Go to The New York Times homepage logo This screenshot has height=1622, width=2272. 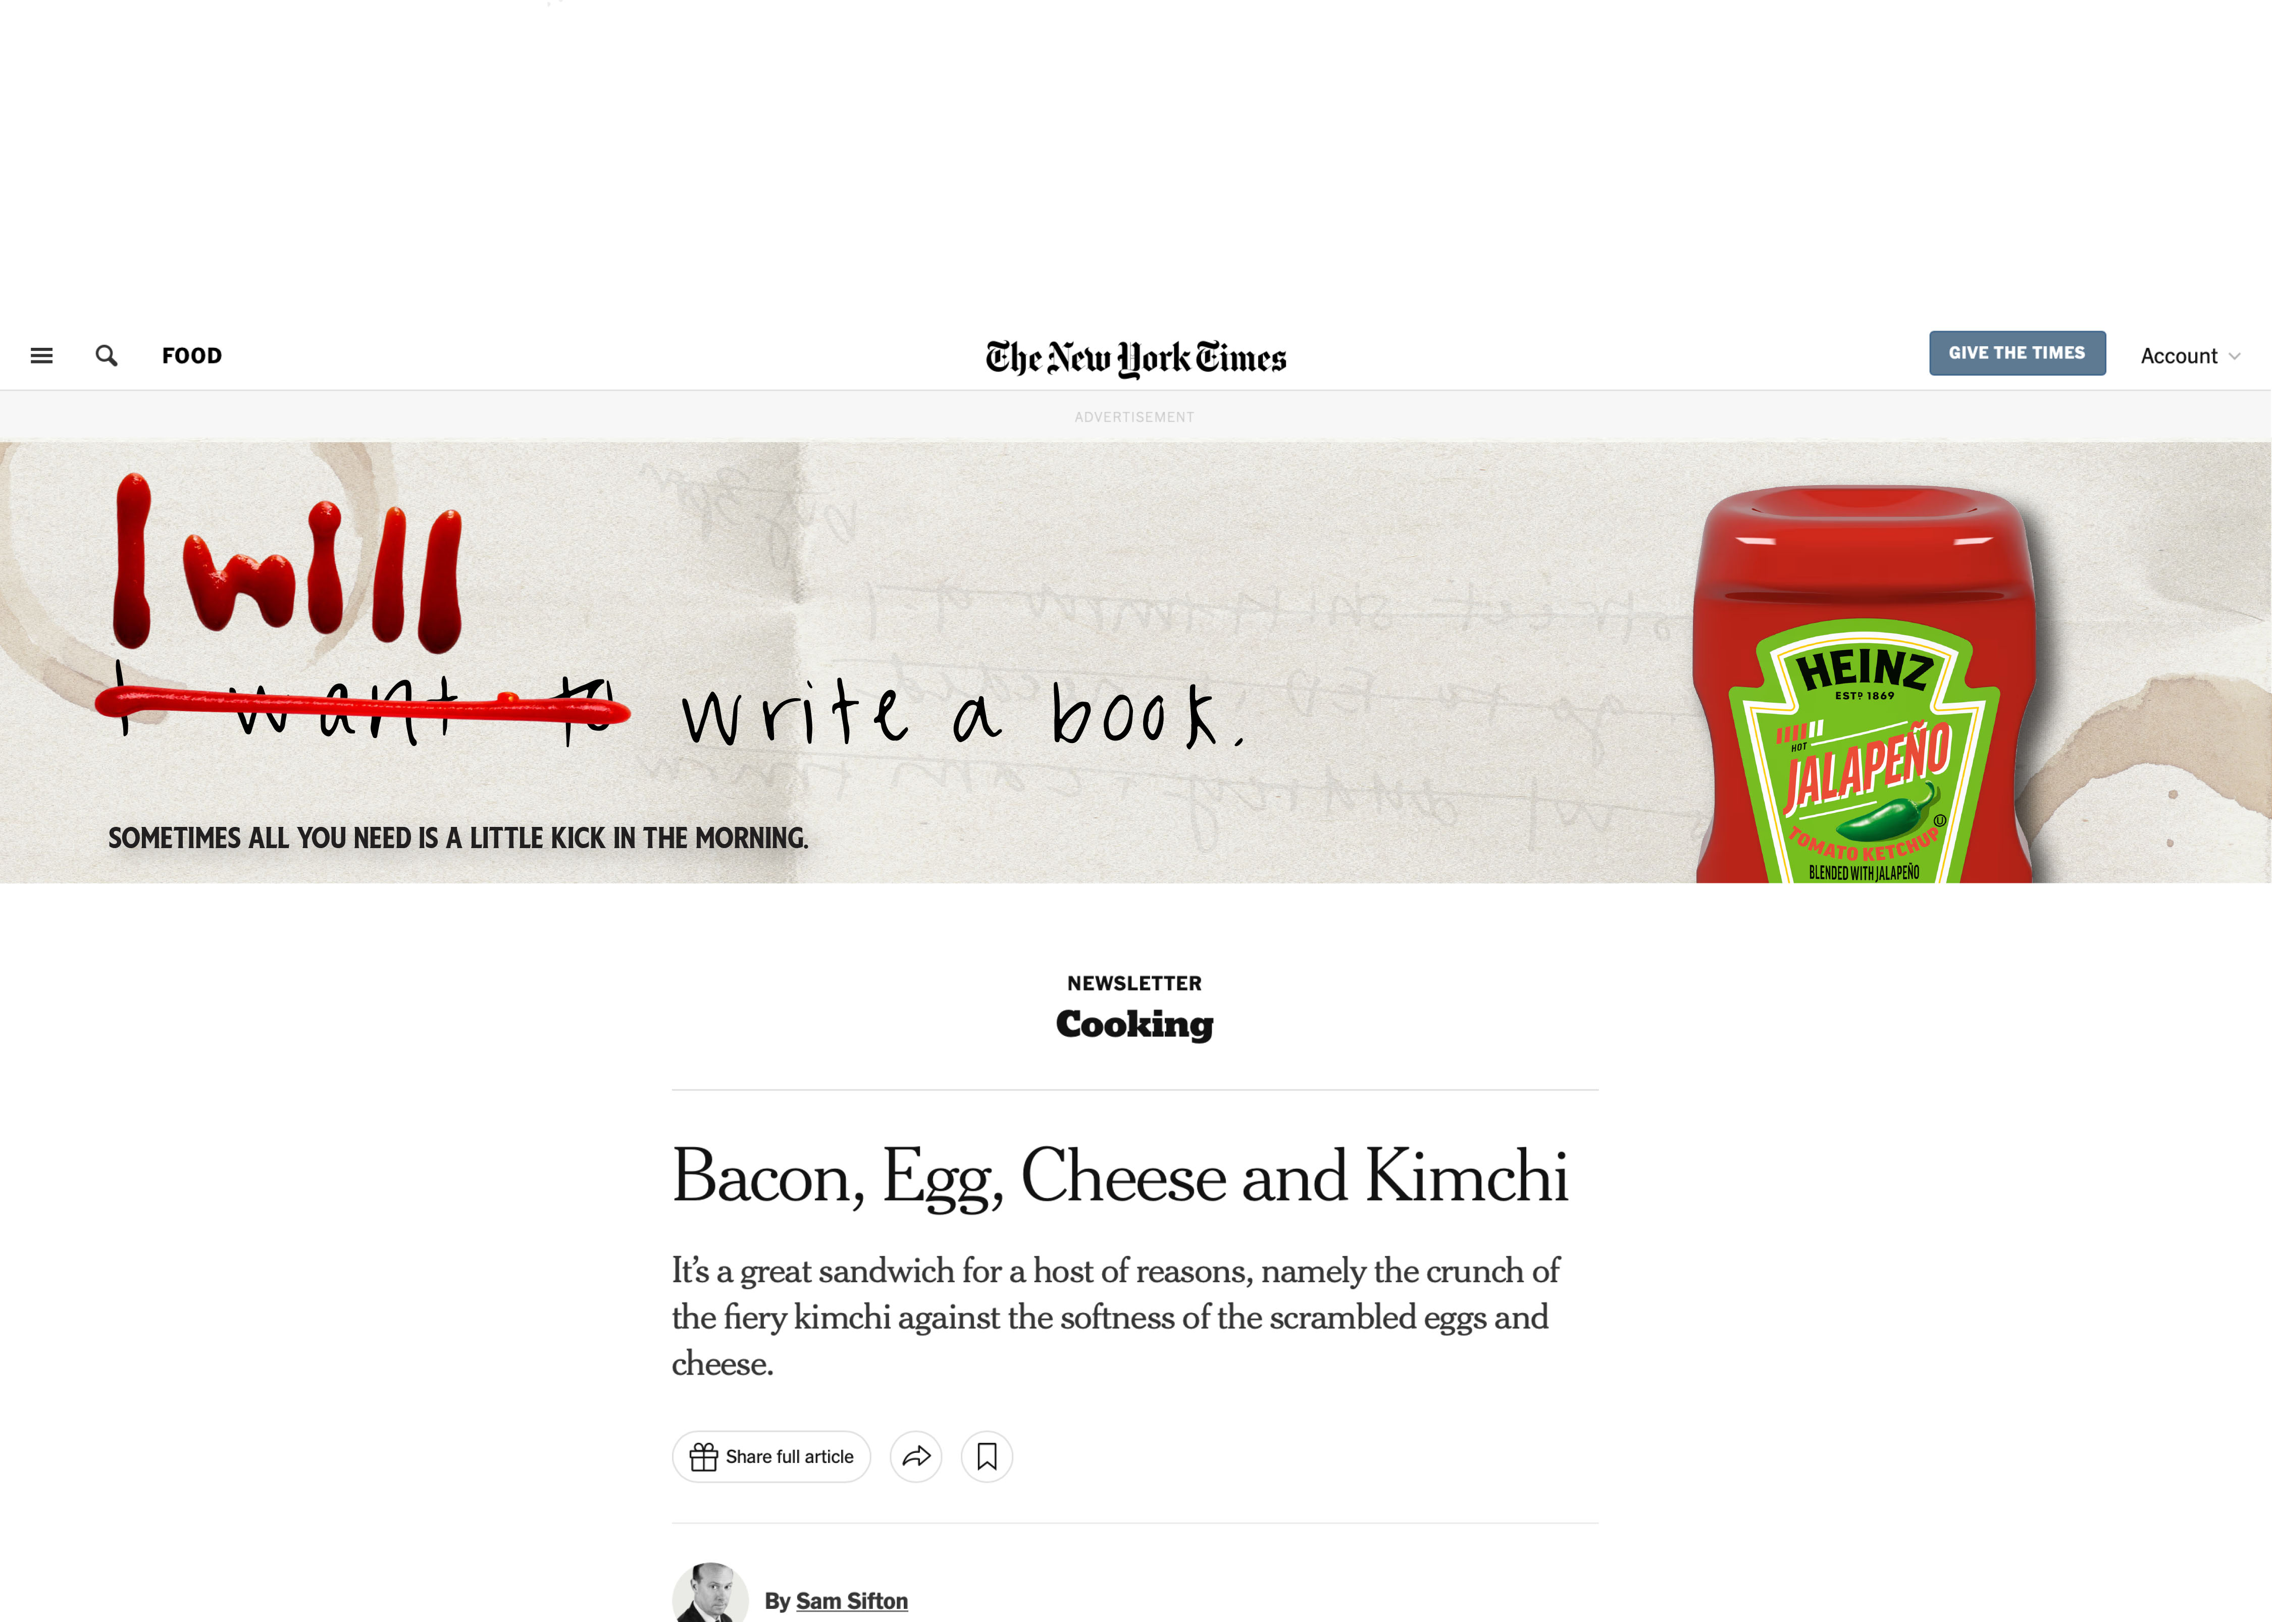coord(1135,357)
